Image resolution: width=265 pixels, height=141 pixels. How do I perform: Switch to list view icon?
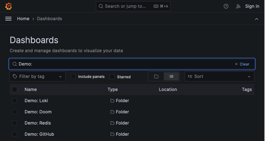pyautogui.click(x=171, y=76)
